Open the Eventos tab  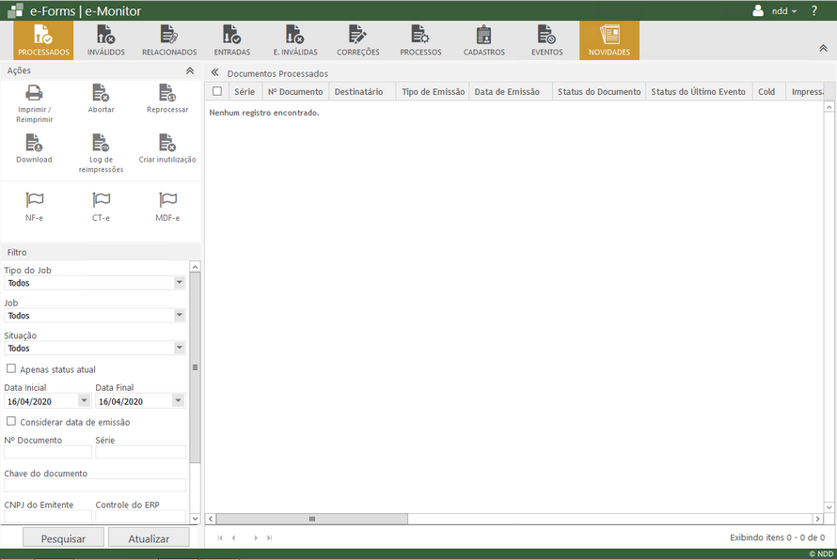point(546,40)
